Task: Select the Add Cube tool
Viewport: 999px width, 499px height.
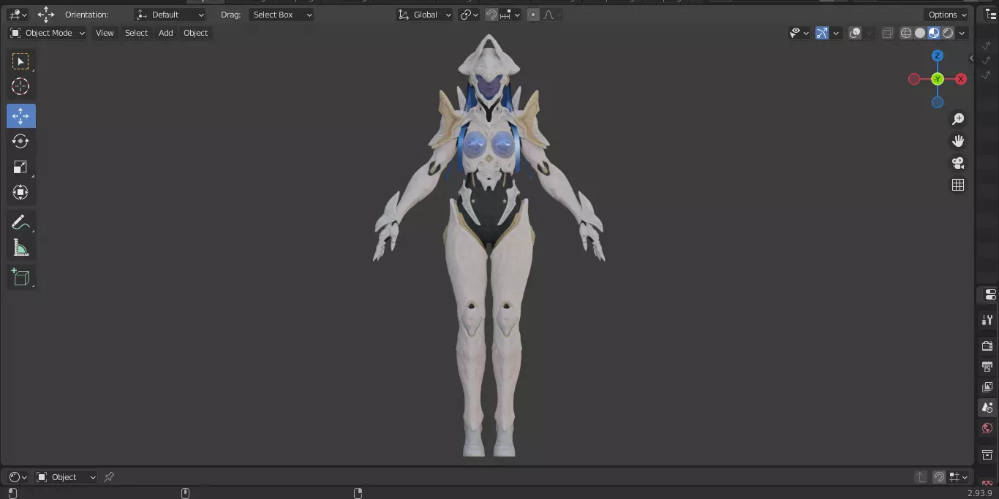Action: point(20,278)
